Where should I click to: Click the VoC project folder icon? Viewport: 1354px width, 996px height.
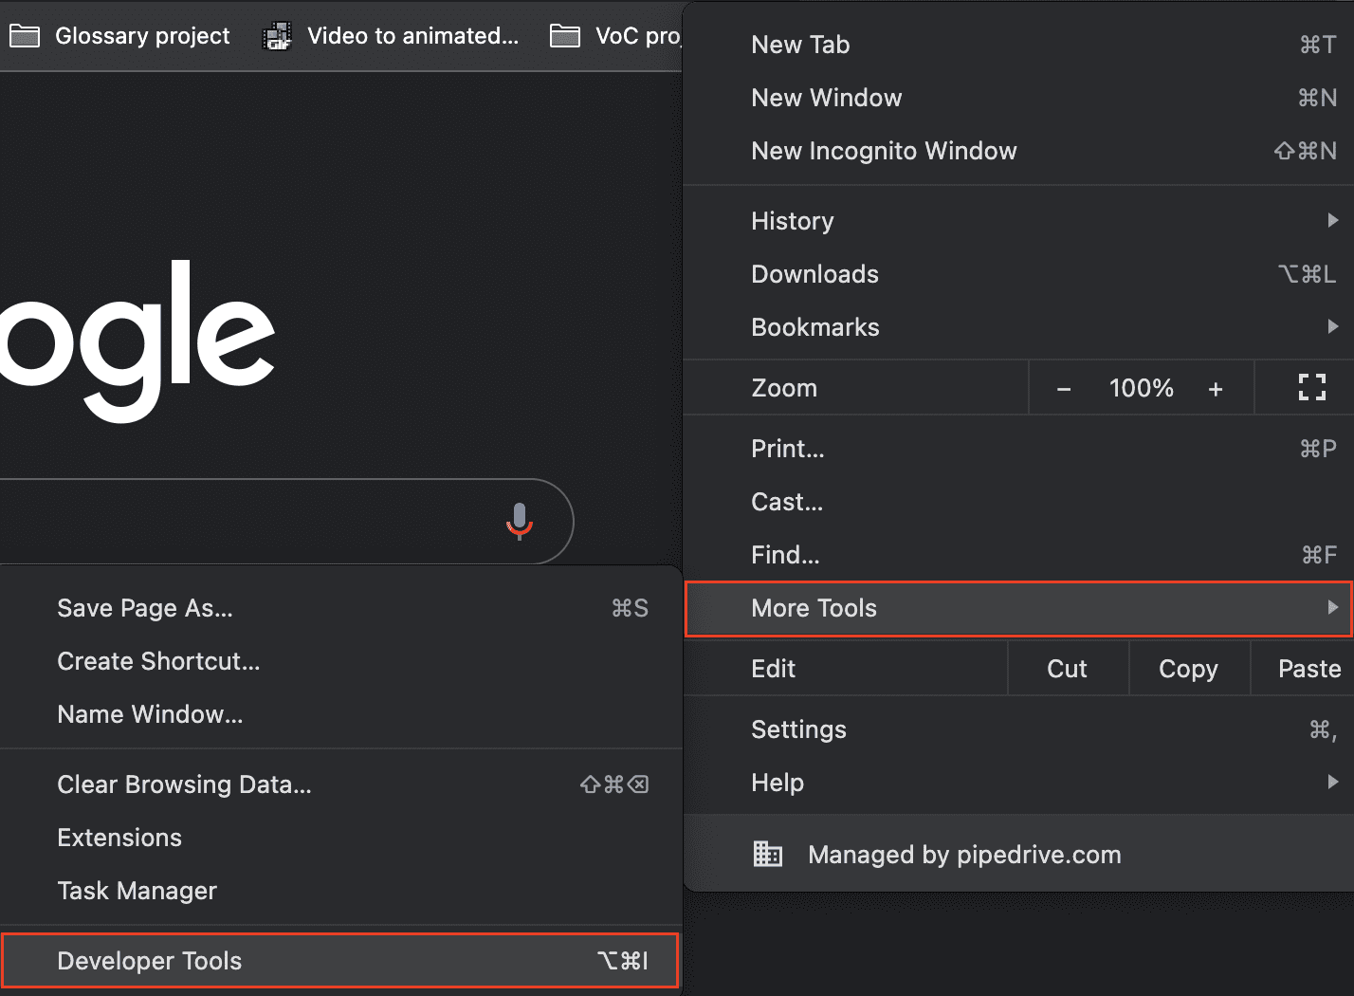565,36
